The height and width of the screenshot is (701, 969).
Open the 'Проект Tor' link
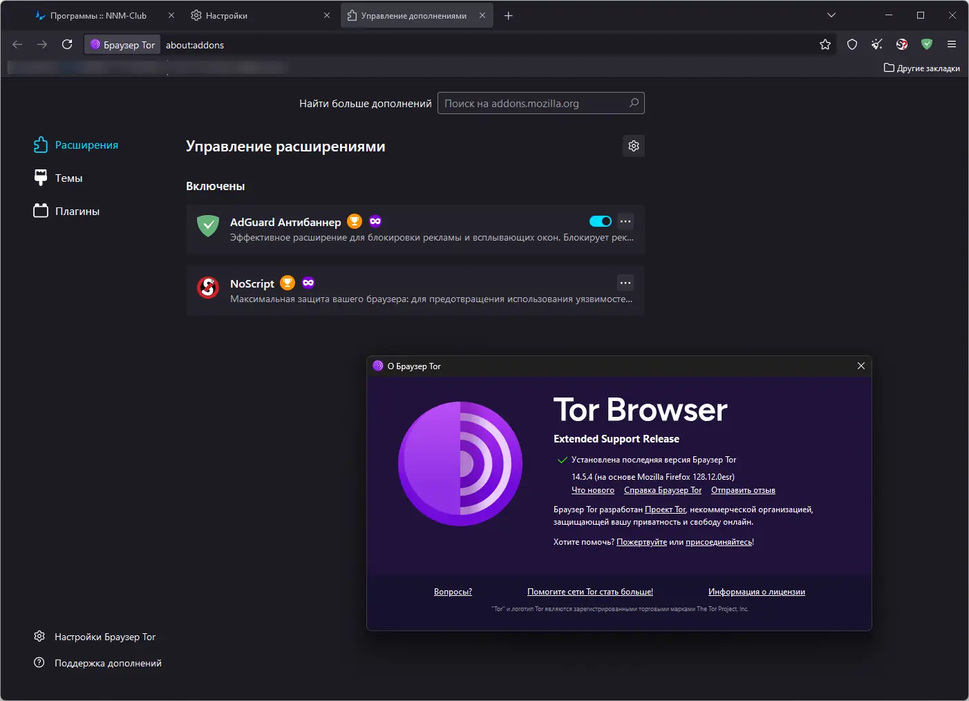[665, 510]
